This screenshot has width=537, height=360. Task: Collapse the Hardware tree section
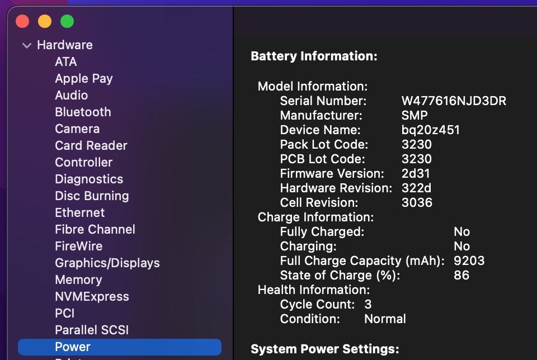26,45
